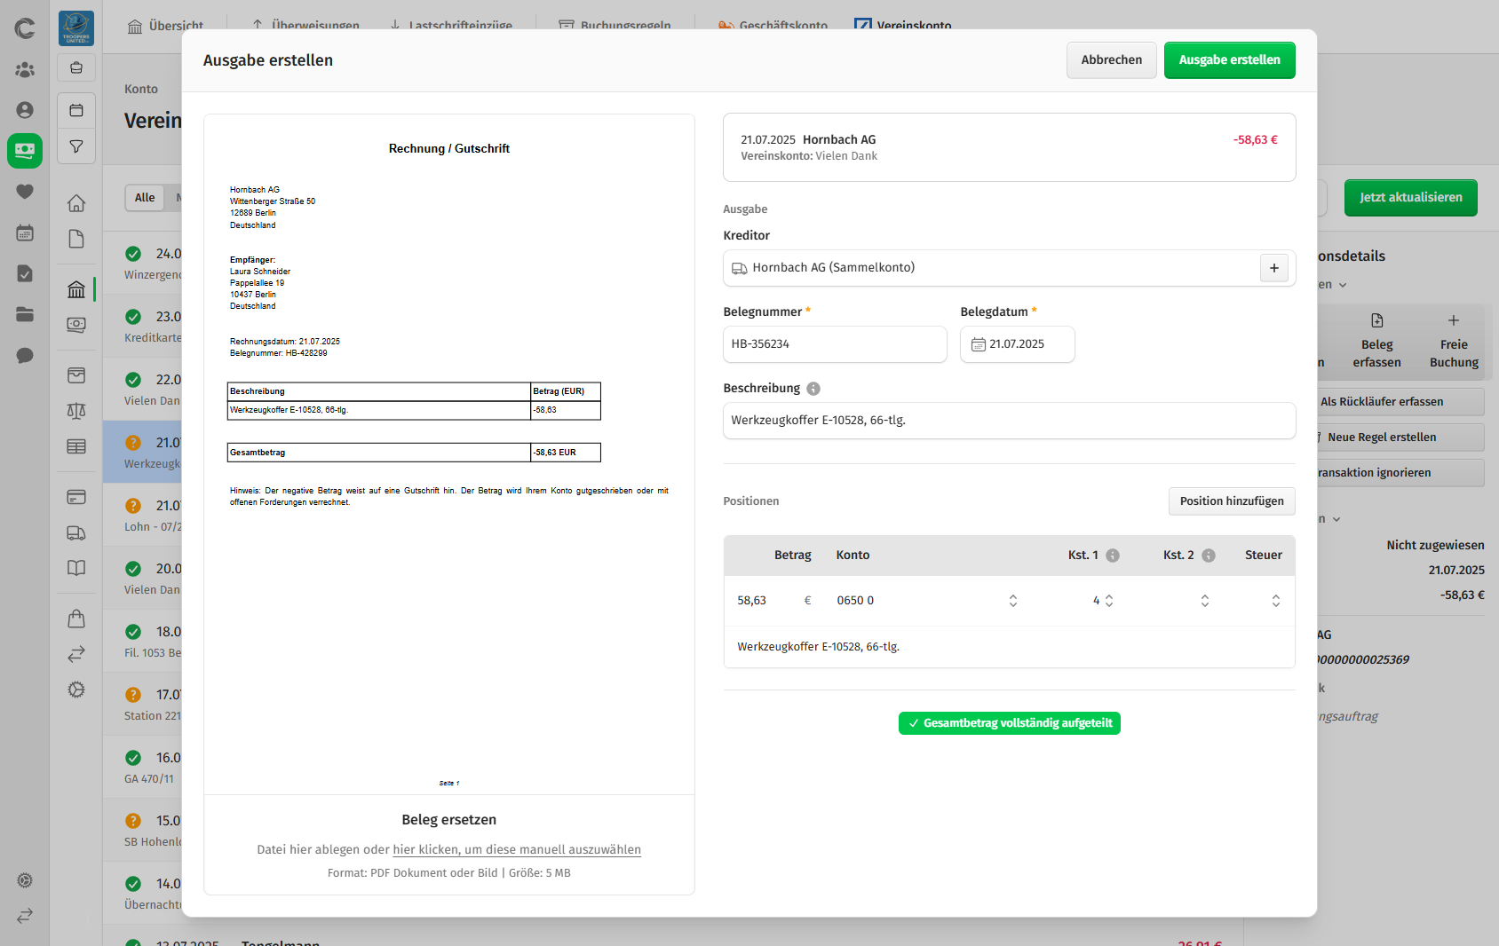The width and height of the screenshot is (1499, 946).
Task: Open the shopping bag icon in finance sidebar
Action: (76, 619)
